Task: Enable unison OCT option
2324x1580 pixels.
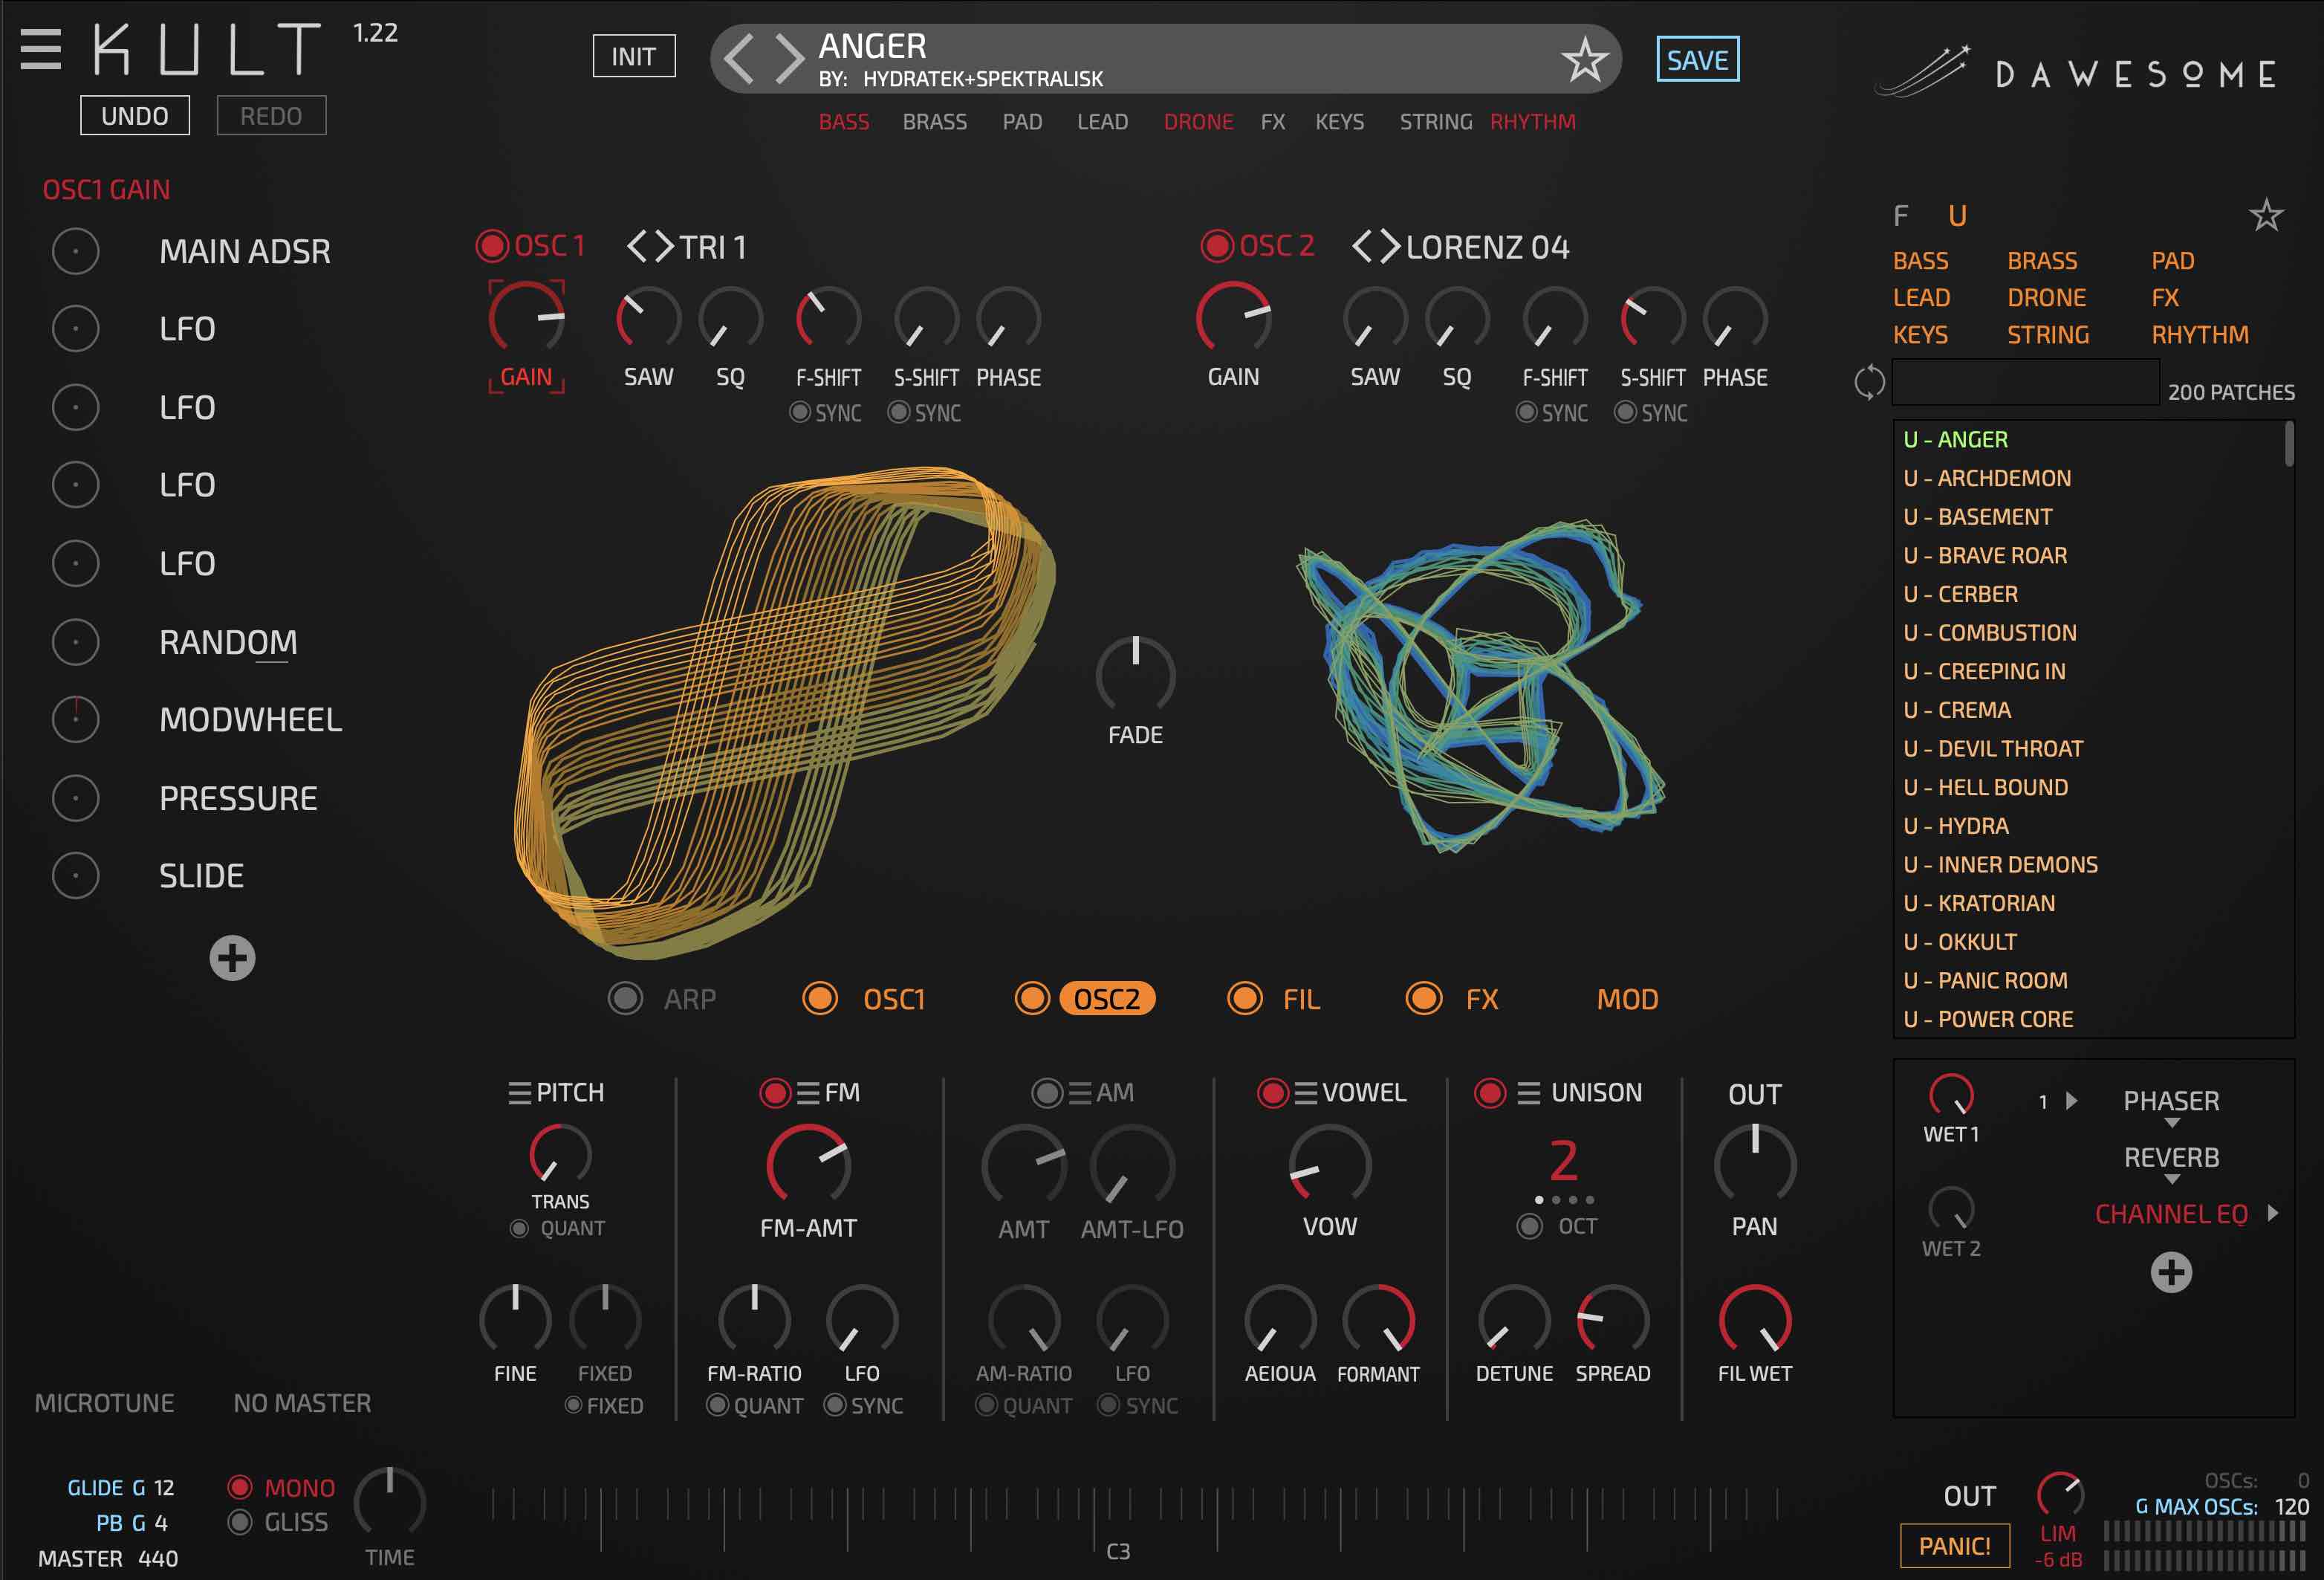Action: pos(1529,1226)
